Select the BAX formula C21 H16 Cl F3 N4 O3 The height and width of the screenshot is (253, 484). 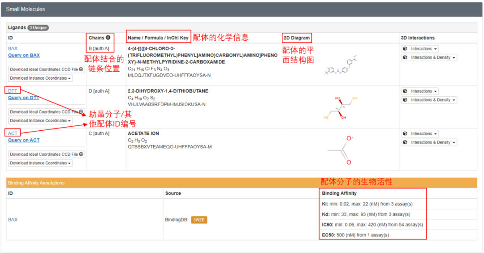click(148, 69)
